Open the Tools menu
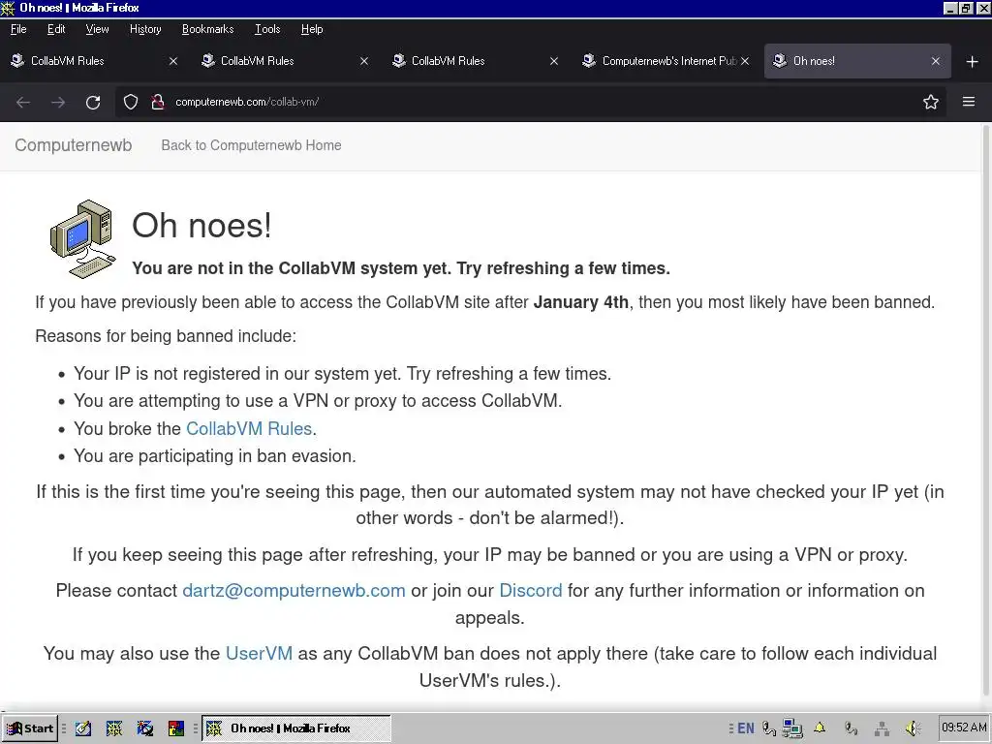This screenshot has height=744, width=992. point(267,29)
